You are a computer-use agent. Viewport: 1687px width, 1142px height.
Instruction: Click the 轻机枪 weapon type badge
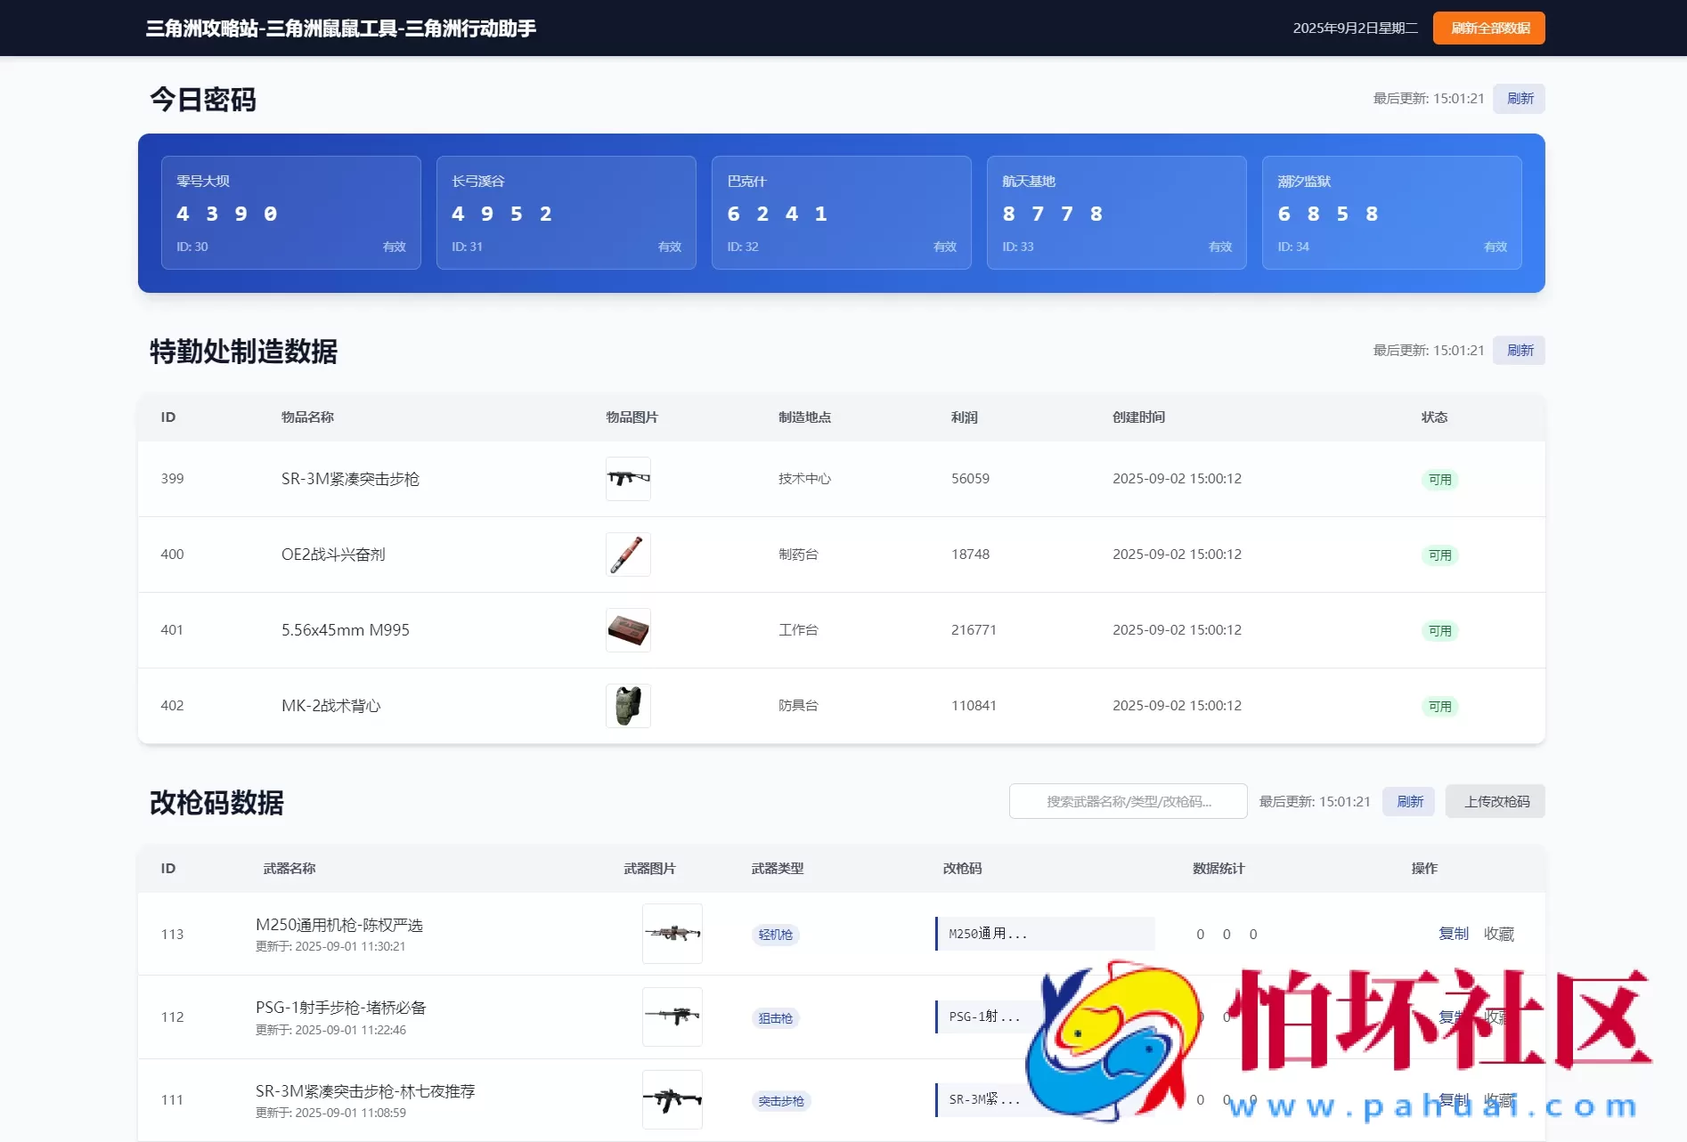tap(775, 935)
